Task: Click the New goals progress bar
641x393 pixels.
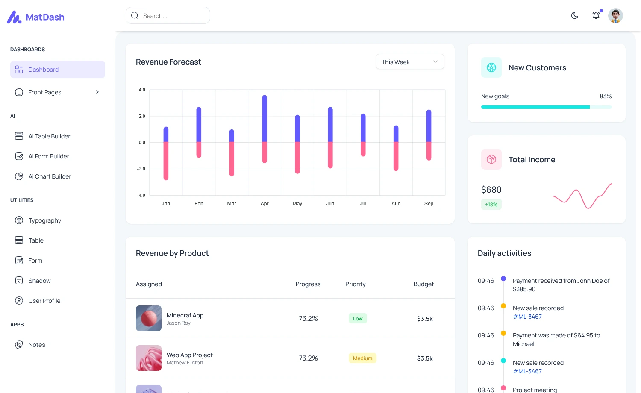Action: click(x=547, y=107)
